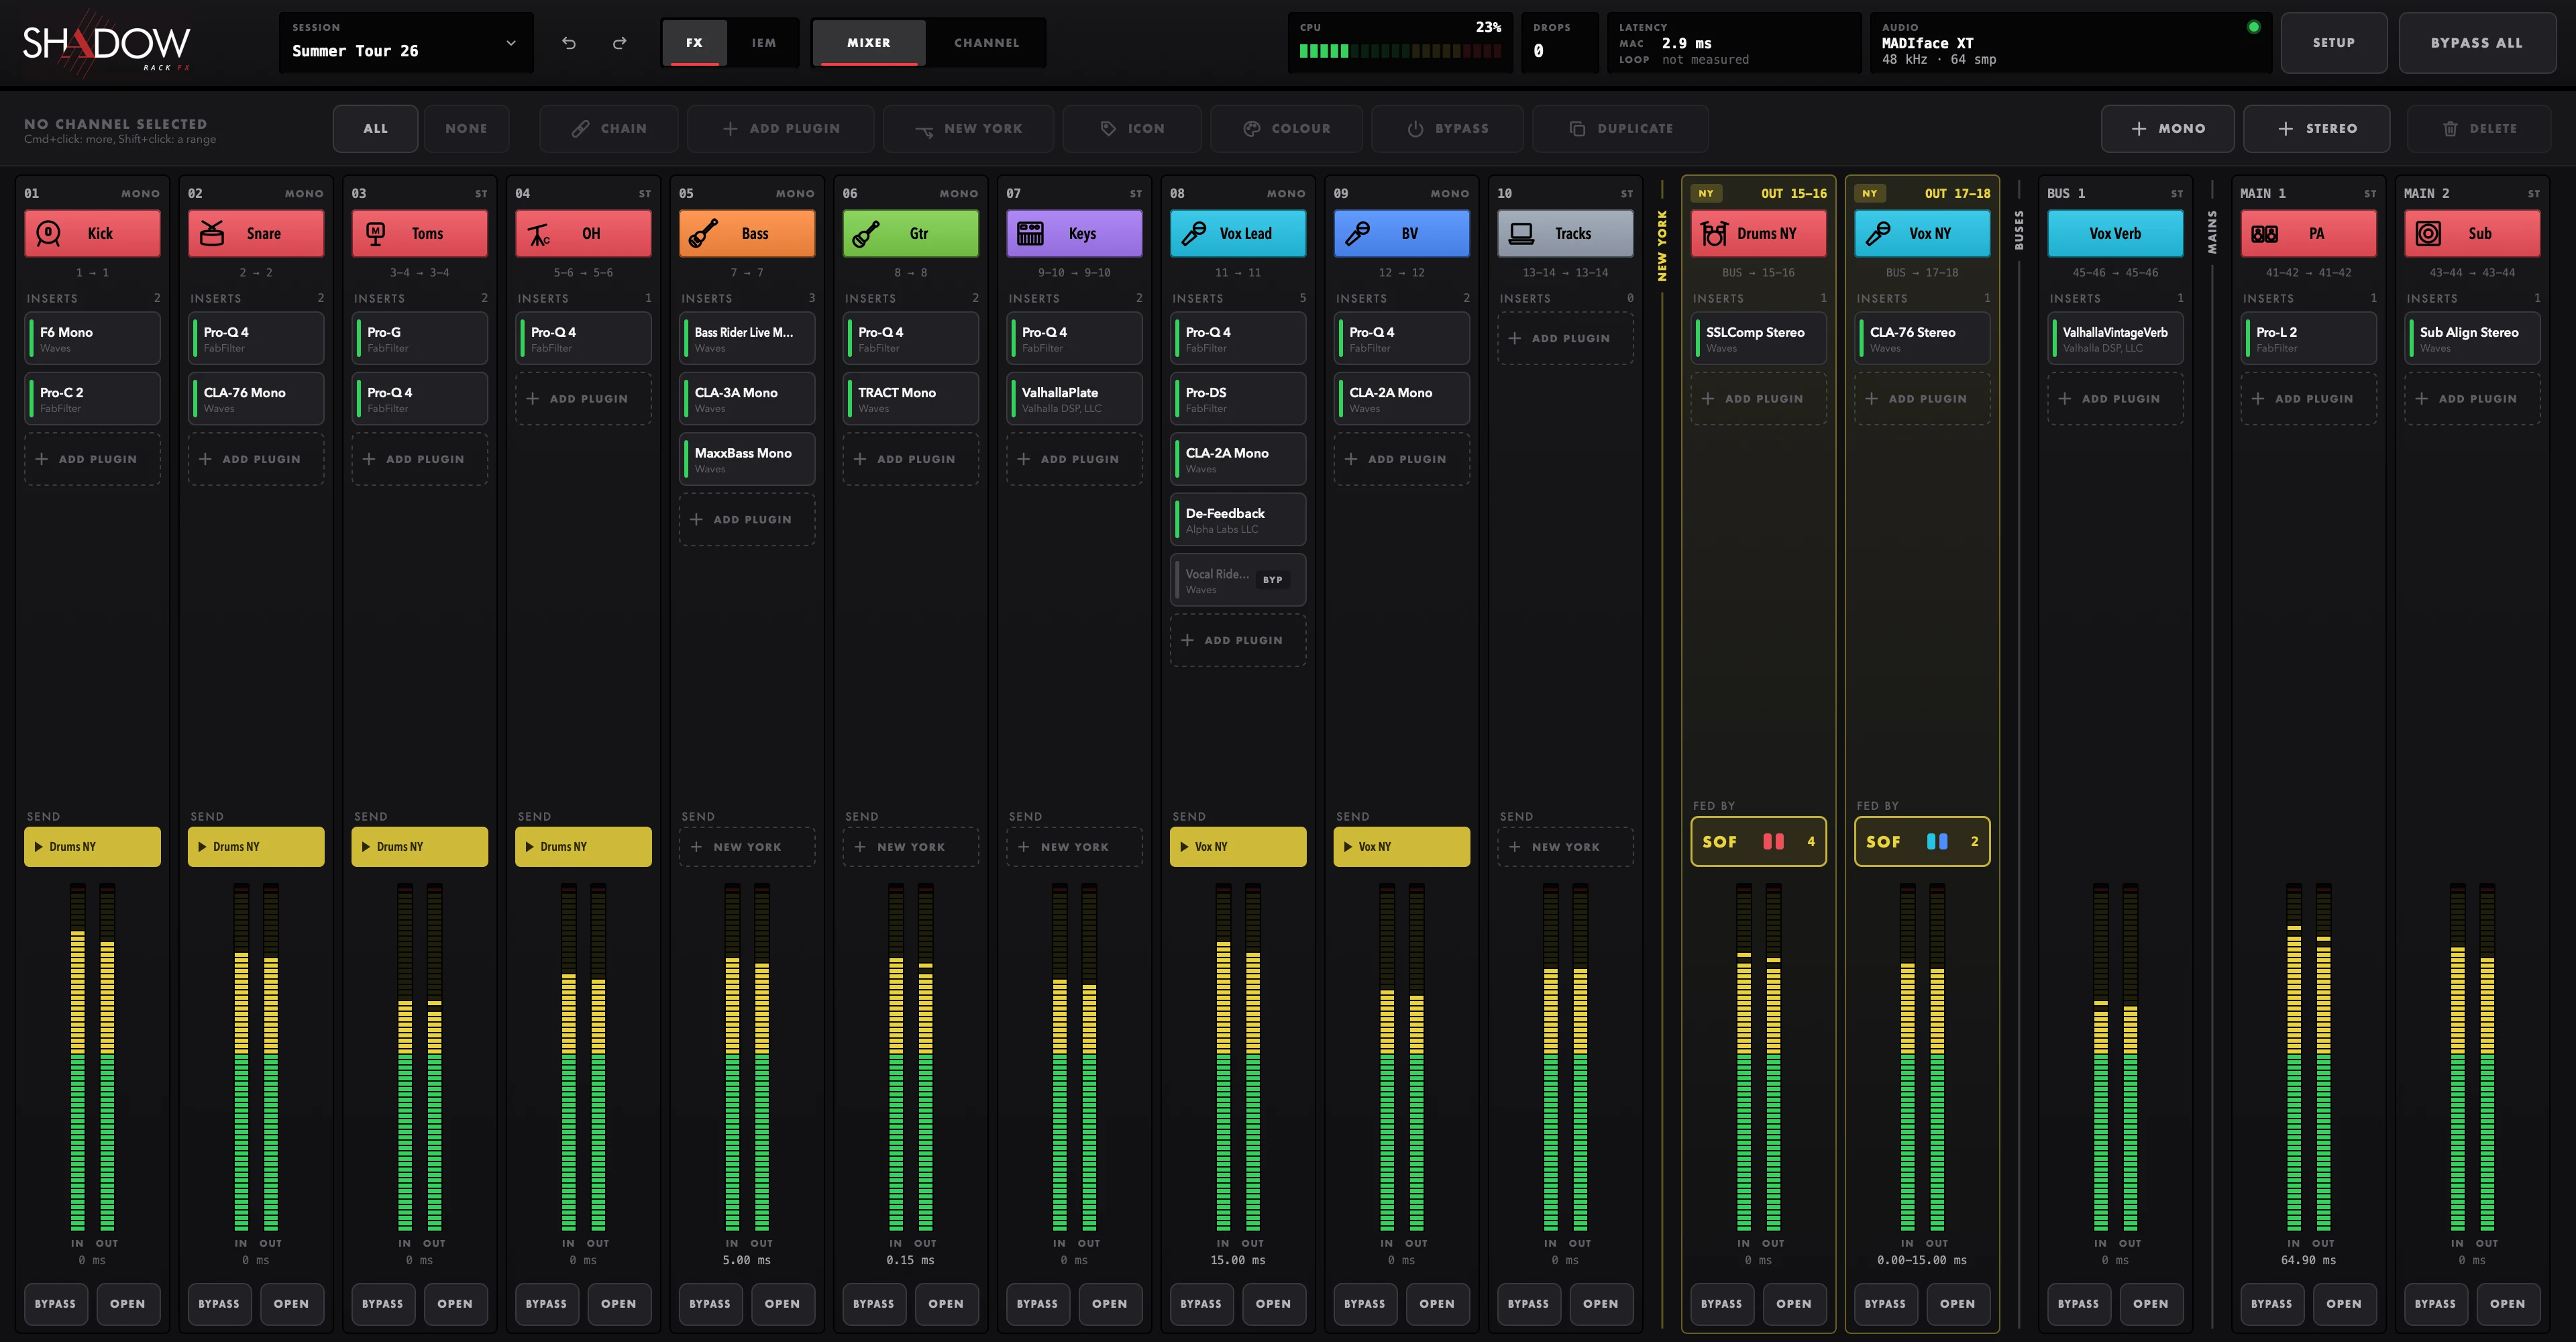This screenshot has height=1342, width=2576.
Task: Click the Kick input level meter
Action: 77,1057
